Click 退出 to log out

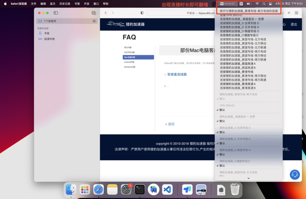[294, 24]
